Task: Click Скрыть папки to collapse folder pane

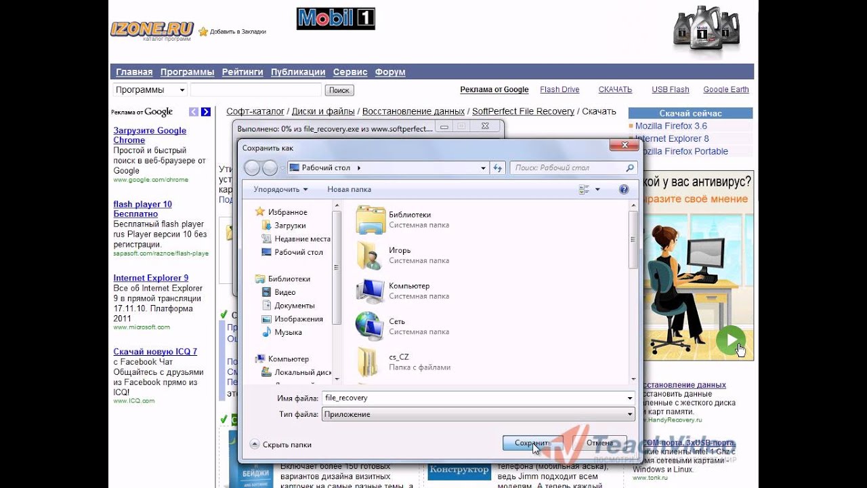Action: click(x=280, y=445)
